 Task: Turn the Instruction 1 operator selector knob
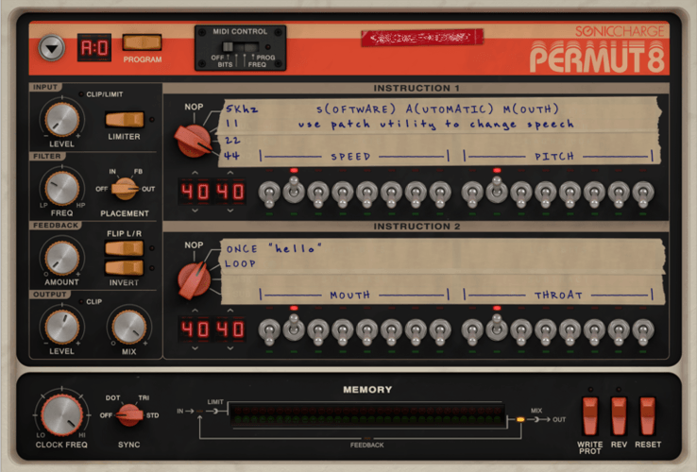point(194,141)
